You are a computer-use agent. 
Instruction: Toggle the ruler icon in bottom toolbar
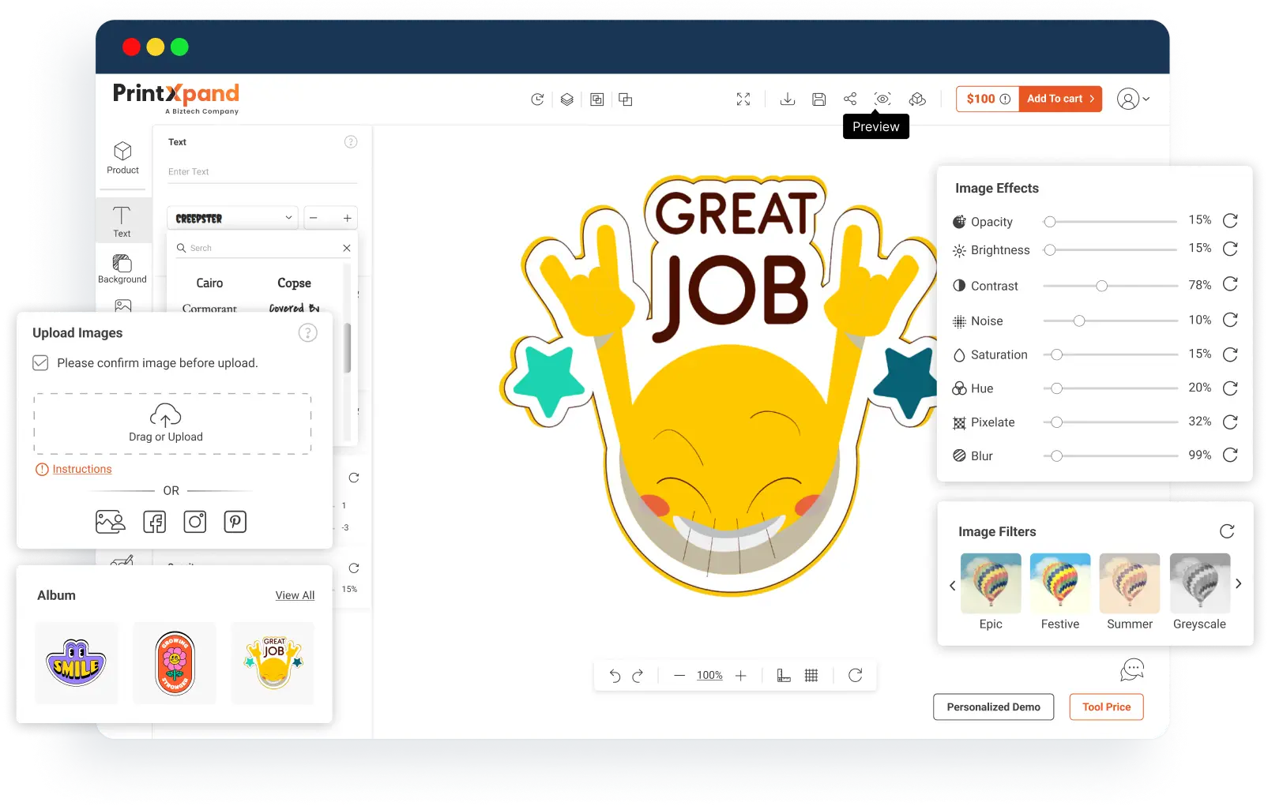[784, 675]
